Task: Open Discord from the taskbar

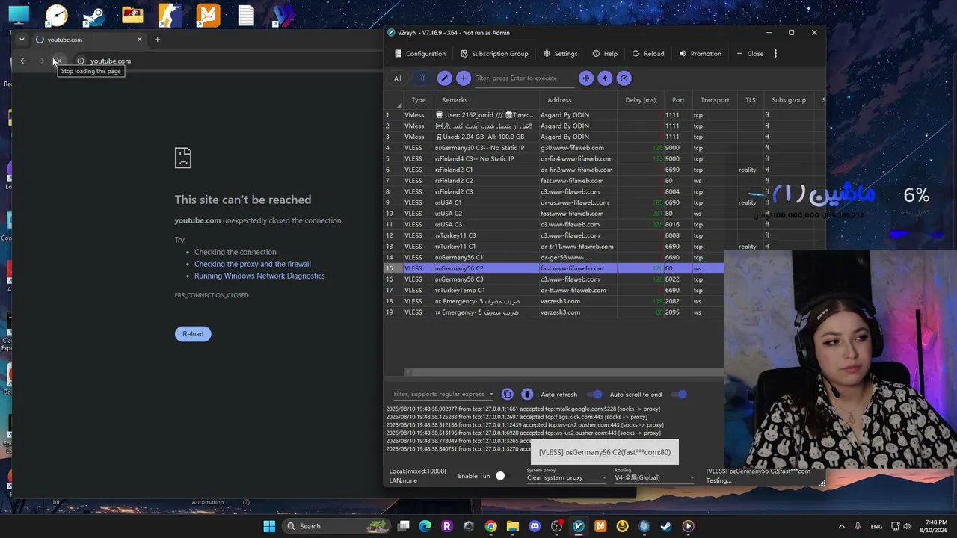Action: 535,526
